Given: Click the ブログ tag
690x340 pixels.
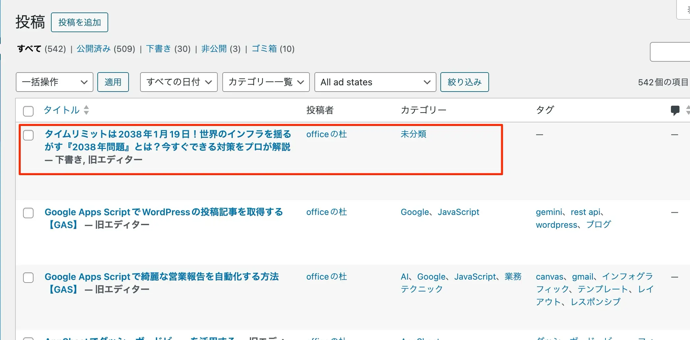Looking at the screenshot, I should (x=599, y=225).
